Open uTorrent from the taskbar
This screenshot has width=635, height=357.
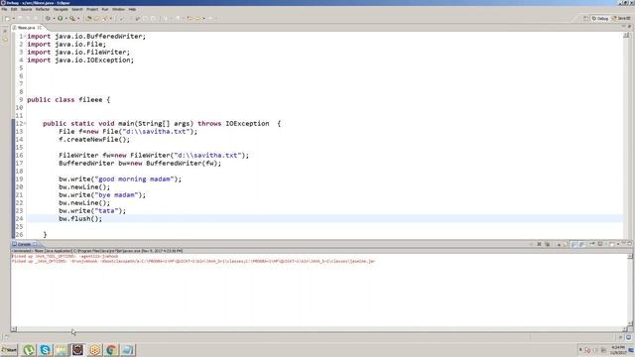pyautogui.click(x=29, y=350)
